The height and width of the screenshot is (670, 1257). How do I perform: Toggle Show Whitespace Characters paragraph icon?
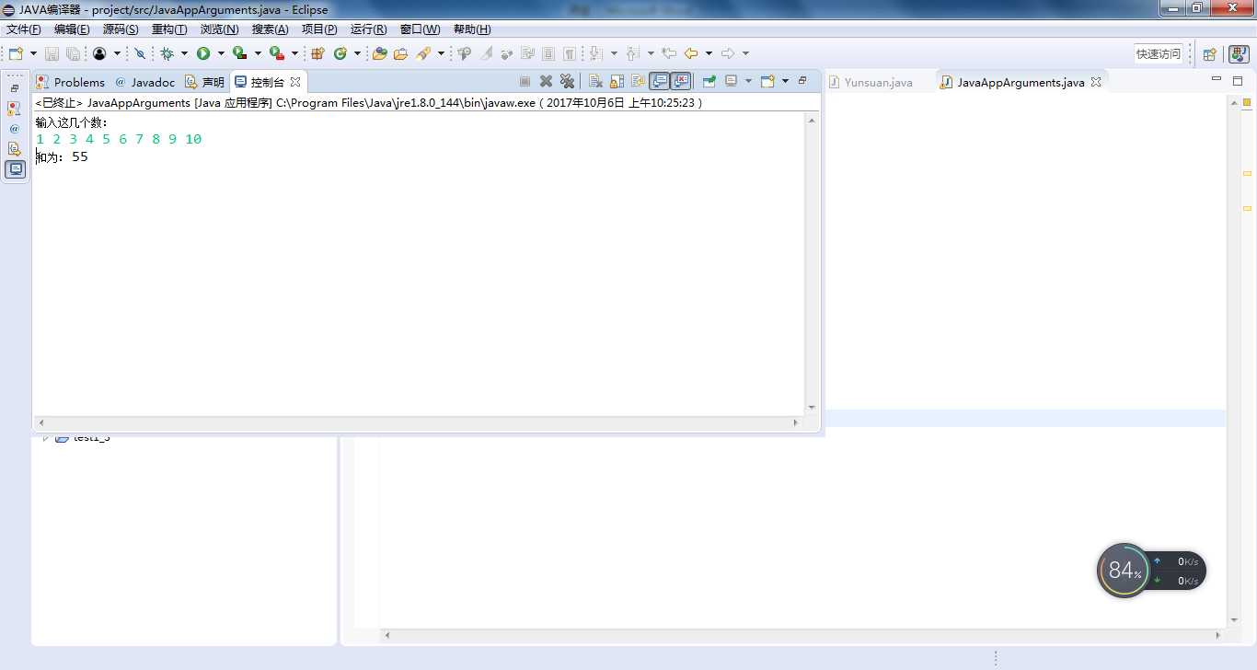pyautogui.click(x=570, y=54)
